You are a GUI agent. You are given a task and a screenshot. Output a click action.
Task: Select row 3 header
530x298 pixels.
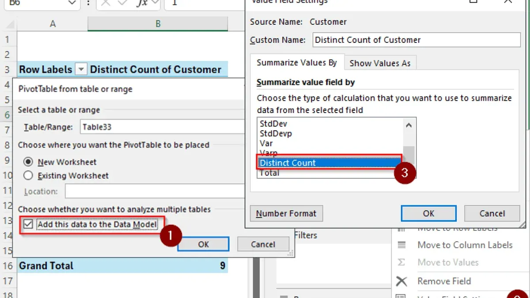click(8, 70)
